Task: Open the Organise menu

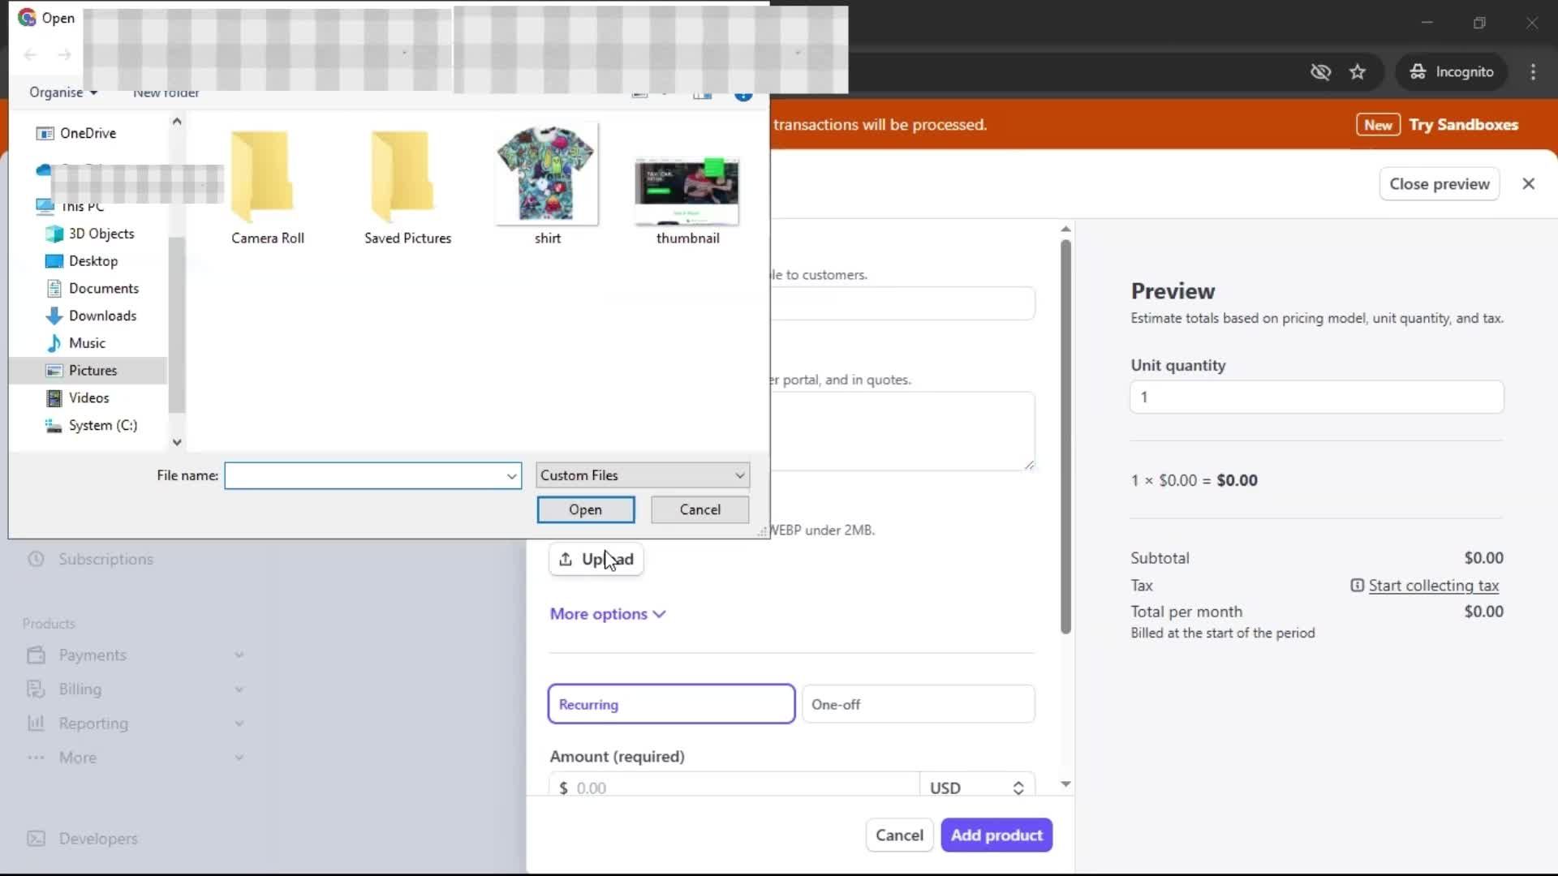Action: click(63, 92)
